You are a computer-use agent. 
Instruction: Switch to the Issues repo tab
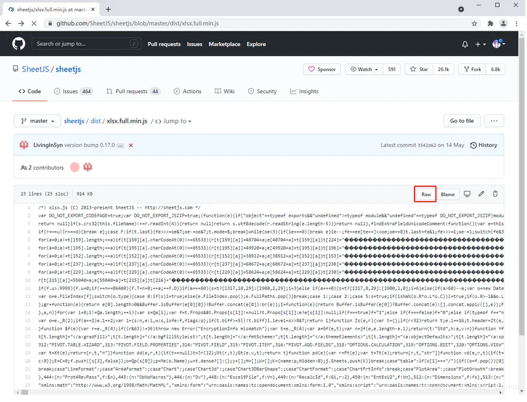pyautogui.click(x=73, y=91)
